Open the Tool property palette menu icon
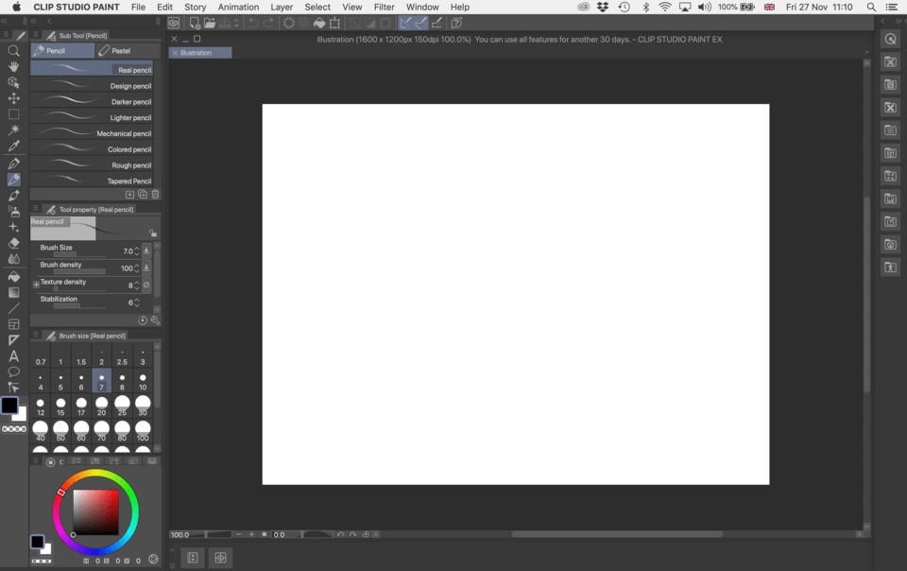Screen dimensions: 907x571 point(36,208)
